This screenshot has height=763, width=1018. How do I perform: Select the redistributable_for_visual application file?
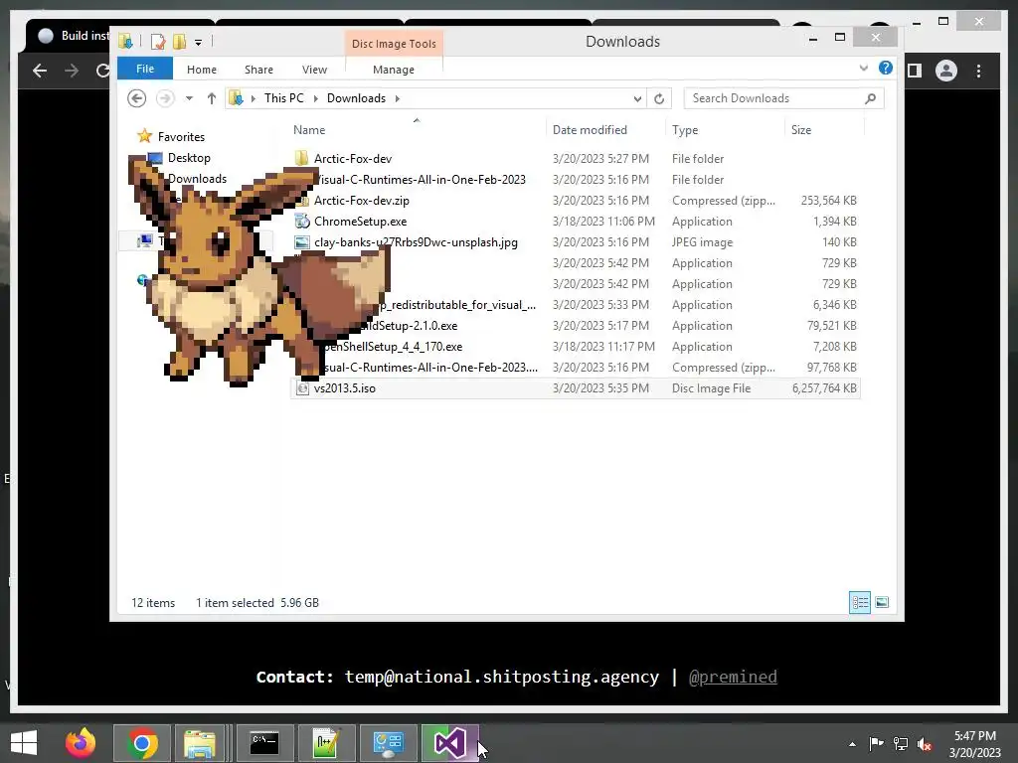pos(458,305)
